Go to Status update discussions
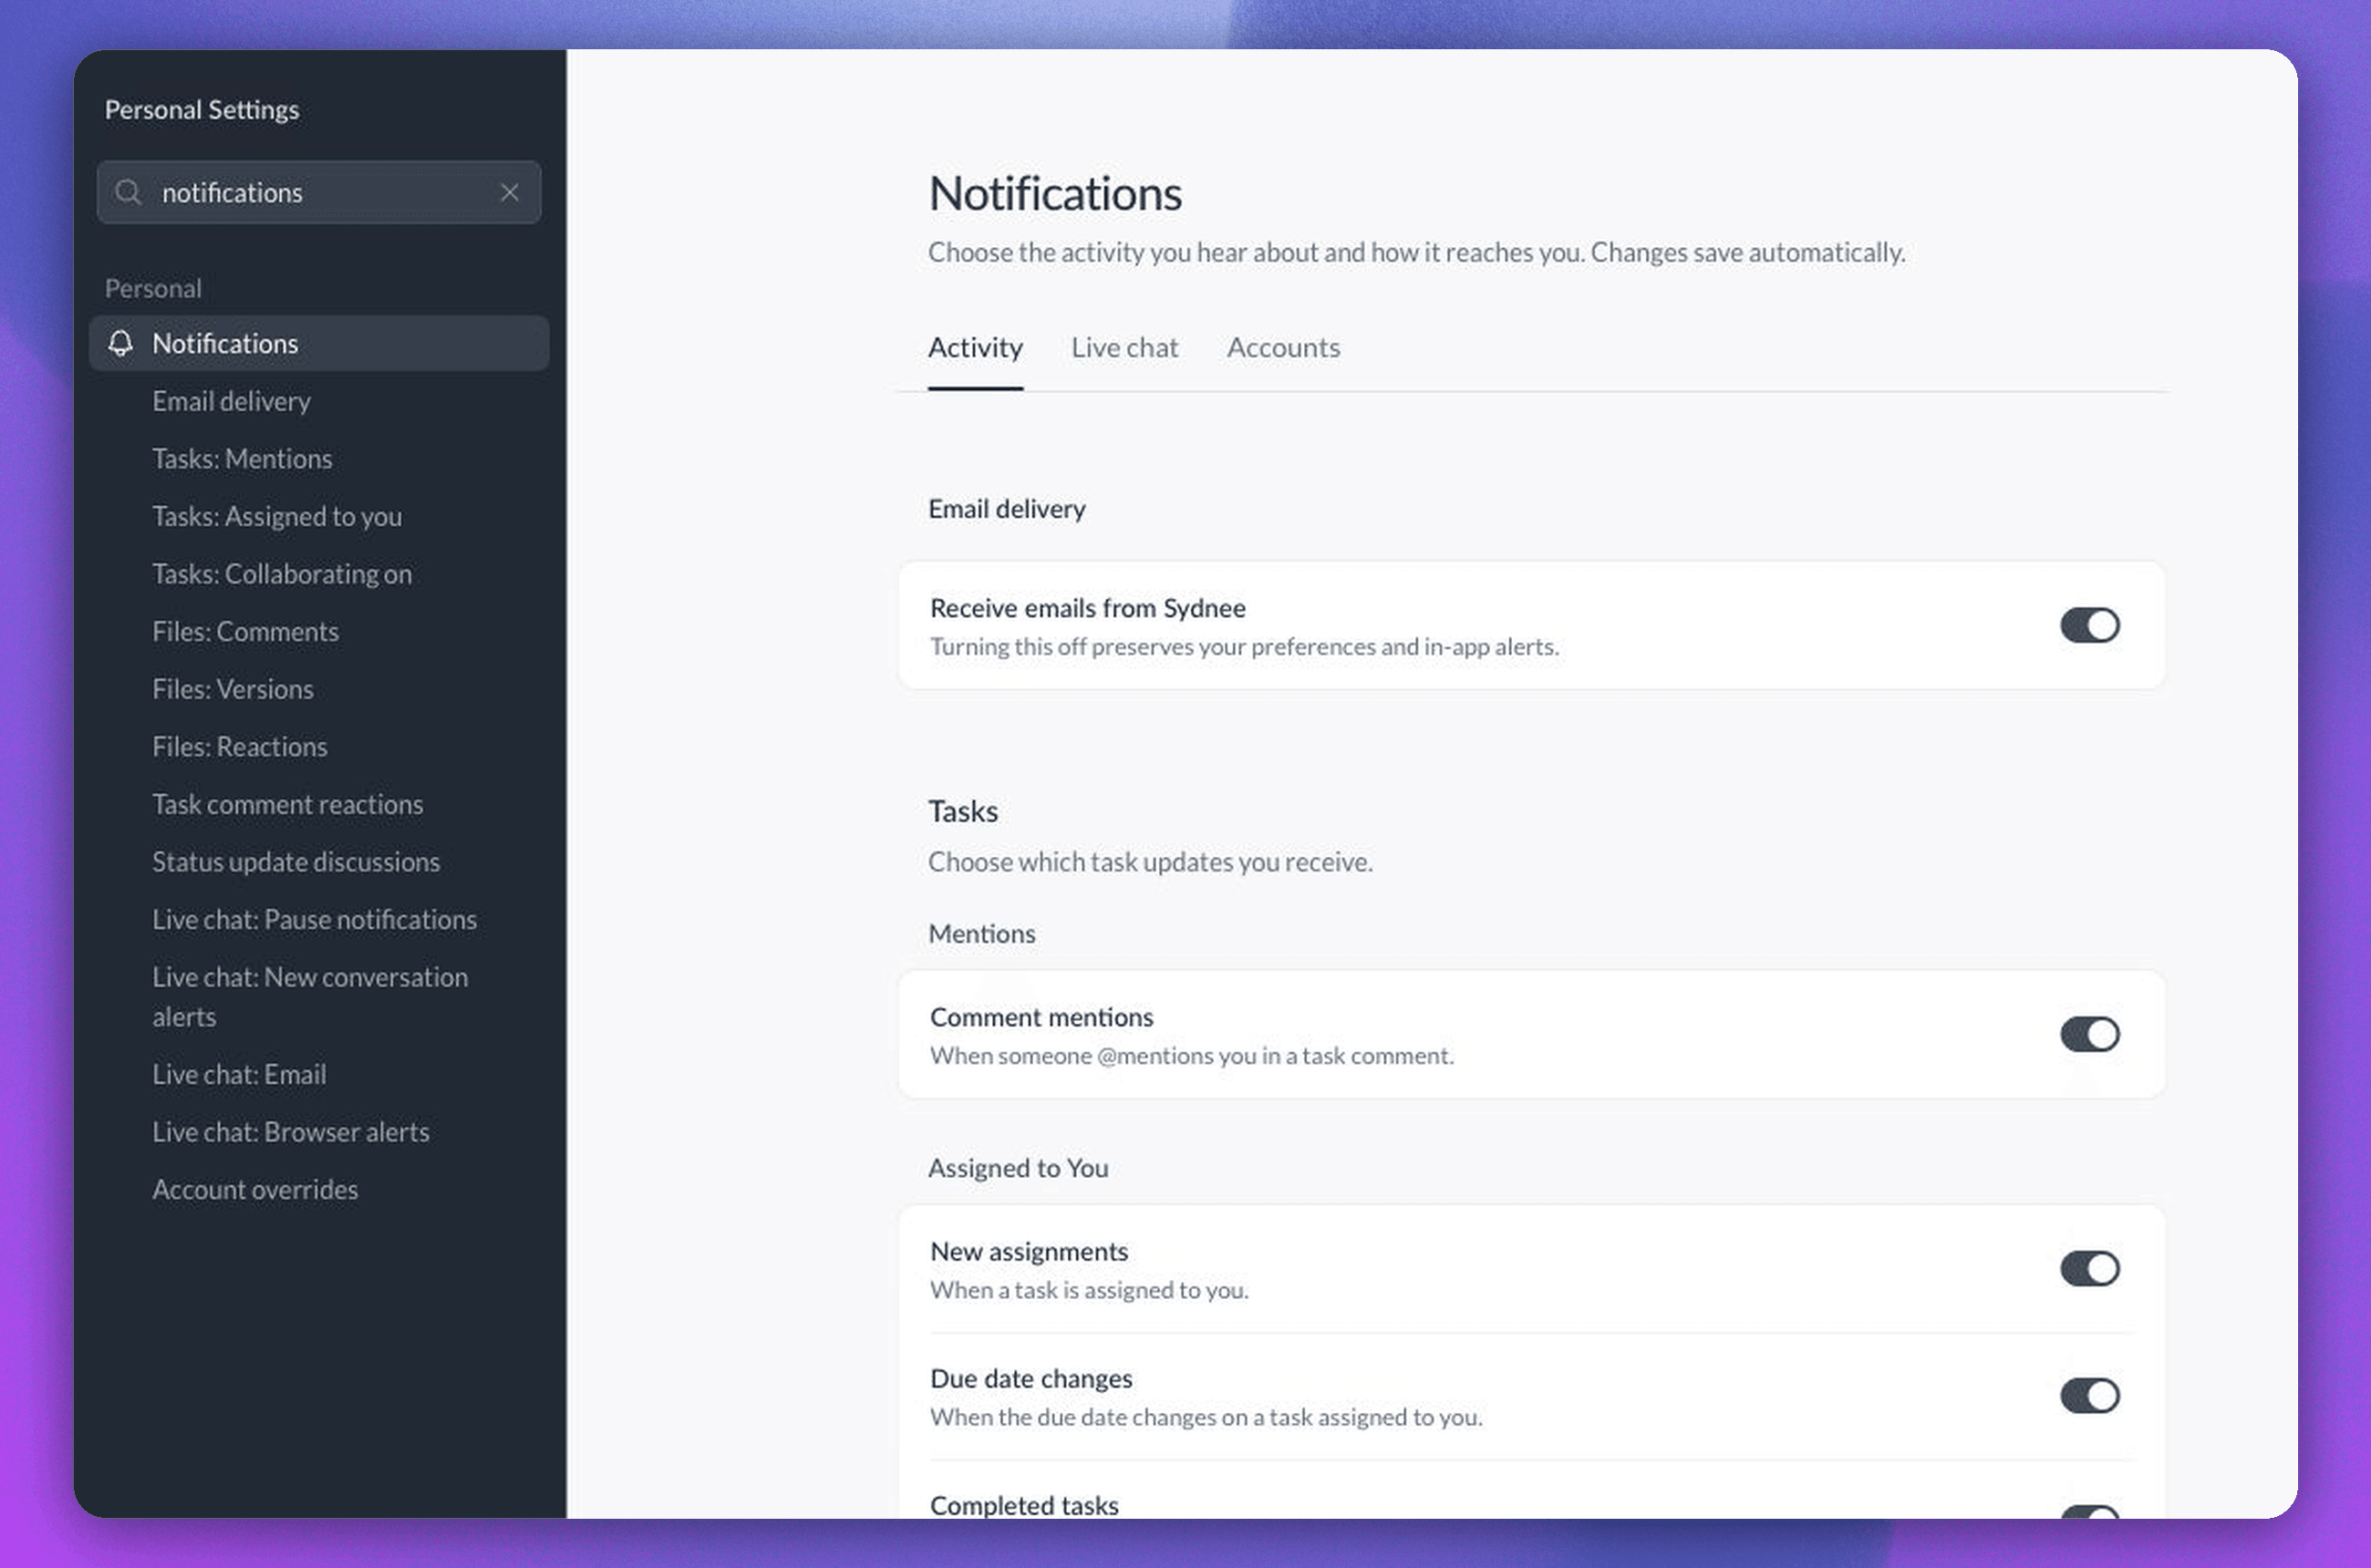The height and width of the screenshot is (1568, 2371). click(x=296, y=862)
